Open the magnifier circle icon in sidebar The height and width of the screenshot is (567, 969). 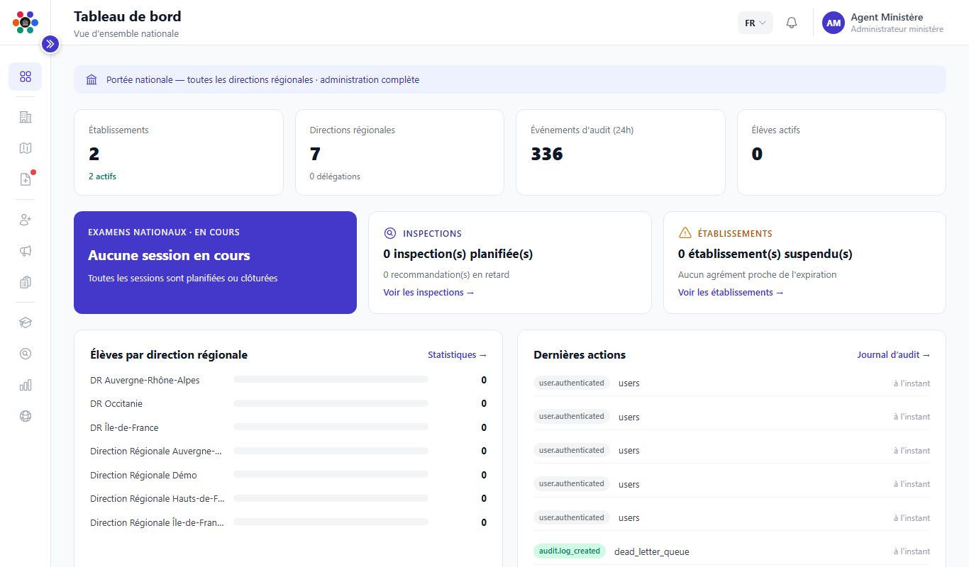coord(26,354)
